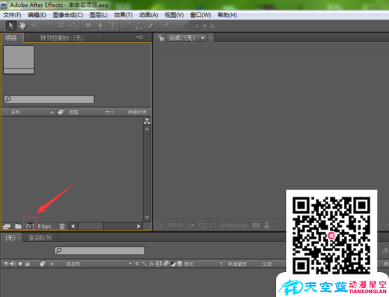Click the 8 bpc color depth button
The image size is (389, 297).
[44, 226]
